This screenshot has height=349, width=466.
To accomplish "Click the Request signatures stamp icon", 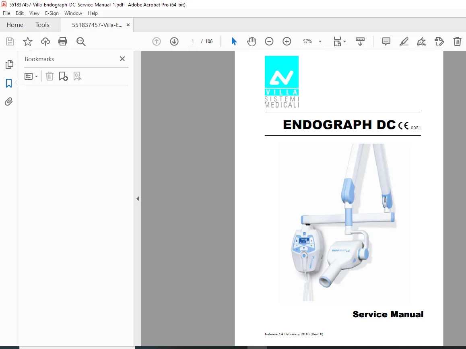I will (439, 41).
